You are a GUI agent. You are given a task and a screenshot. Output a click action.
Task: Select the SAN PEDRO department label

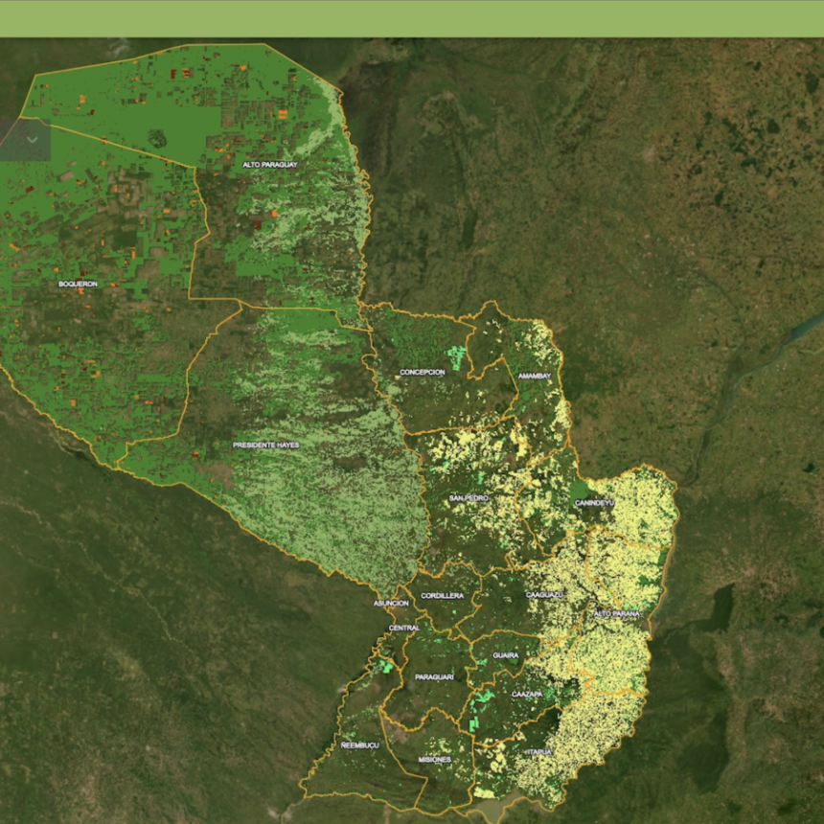469,499
